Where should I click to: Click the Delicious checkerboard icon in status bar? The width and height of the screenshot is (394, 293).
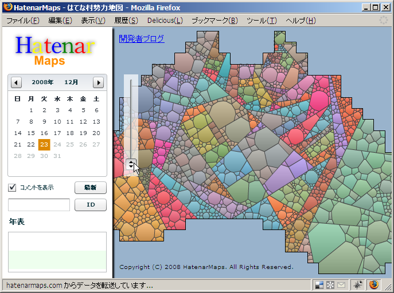click(319, 285)
